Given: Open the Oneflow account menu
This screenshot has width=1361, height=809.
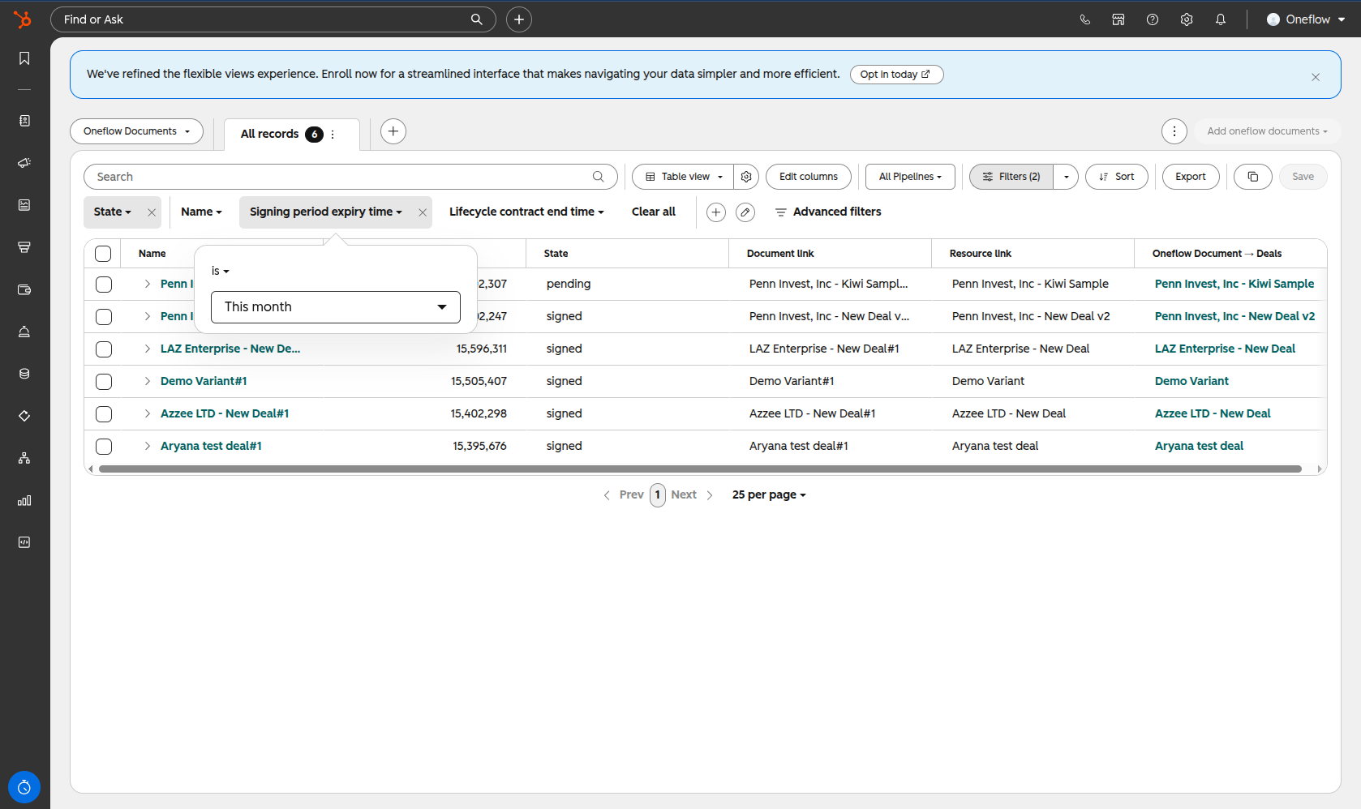Looking at the screenshot, I should (x=1306, y=19).
